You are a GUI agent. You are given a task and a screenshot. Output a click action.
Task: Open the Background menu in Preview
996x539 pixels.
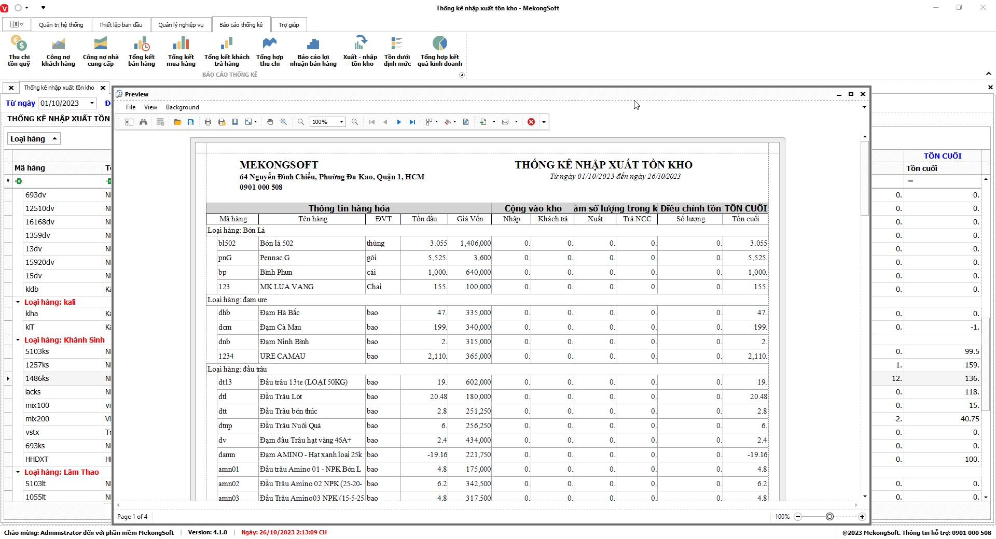182,107
